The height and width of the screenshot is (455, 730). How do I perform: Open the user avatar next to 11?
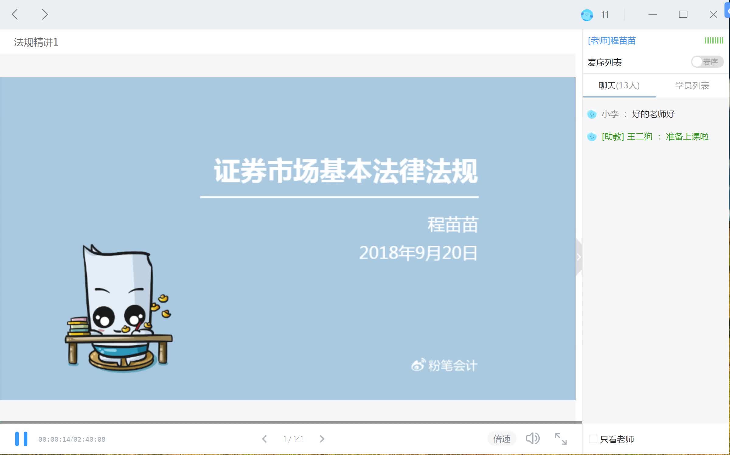point(587,15)
